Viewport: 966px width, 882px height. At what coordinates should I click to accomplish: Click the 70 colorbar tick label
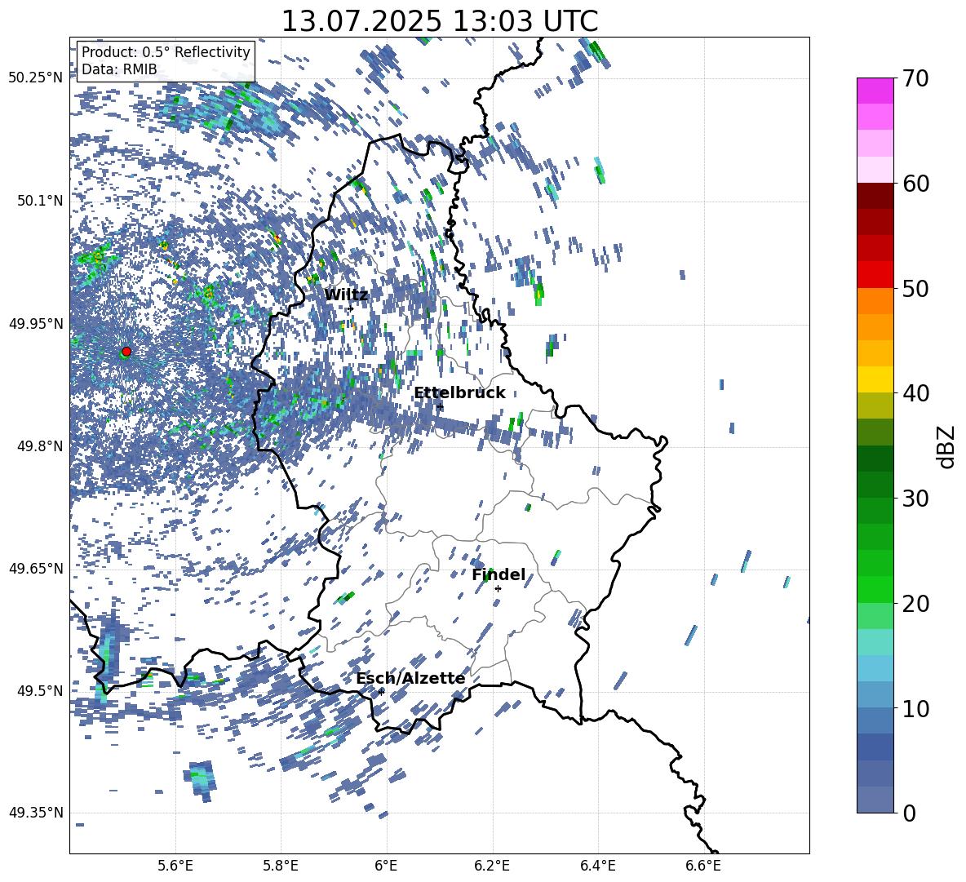[915, 78]
